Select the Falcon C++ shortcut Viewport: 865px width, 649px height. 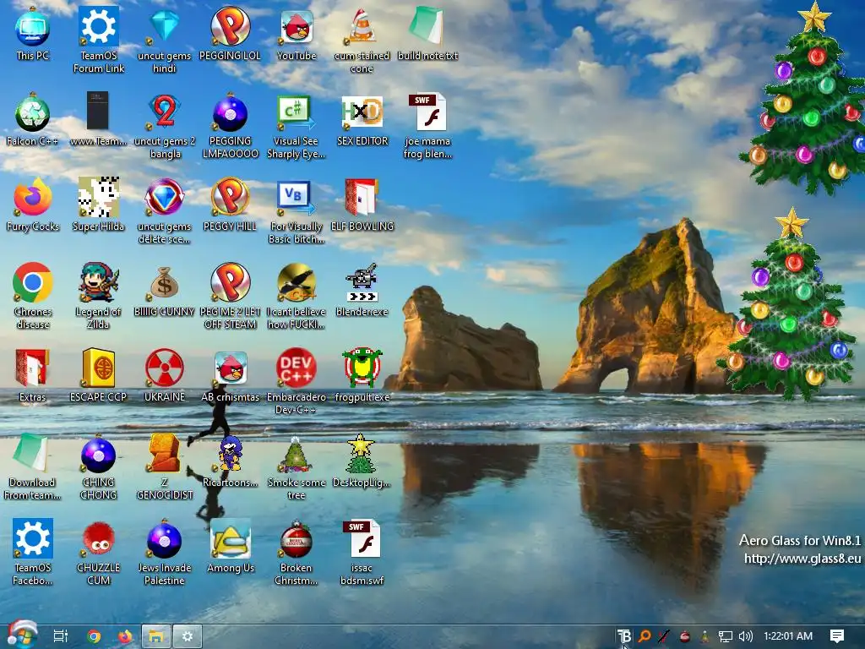click(x=33, y=118)
